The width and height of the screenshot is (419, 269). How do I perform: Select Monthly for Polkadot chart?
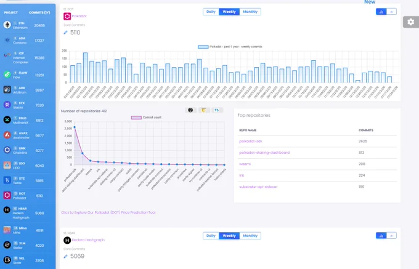click(250, 12)
